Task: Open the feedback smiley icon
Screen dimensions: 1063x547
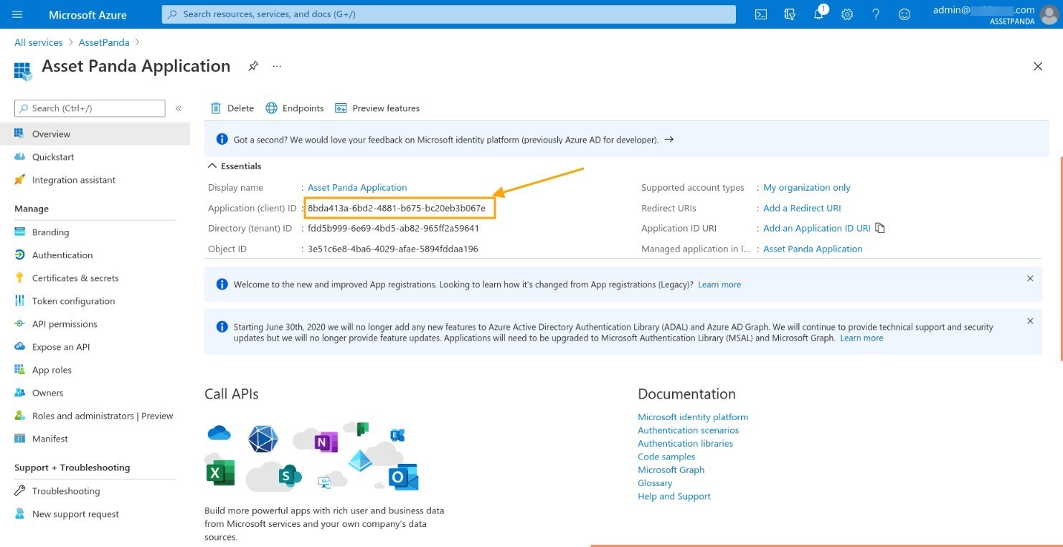Action: 904,14
